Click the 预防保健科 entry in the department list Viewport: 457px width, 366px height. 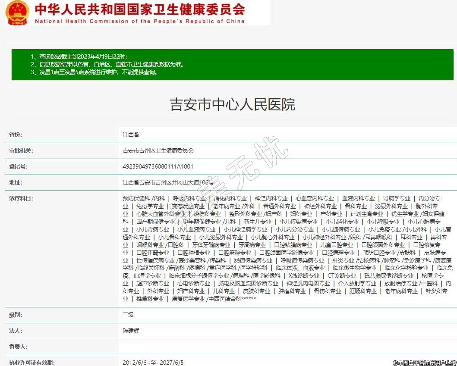click(x=136, y=198)
